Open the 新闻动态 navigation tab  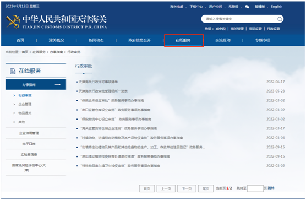(x=96, y=40)
